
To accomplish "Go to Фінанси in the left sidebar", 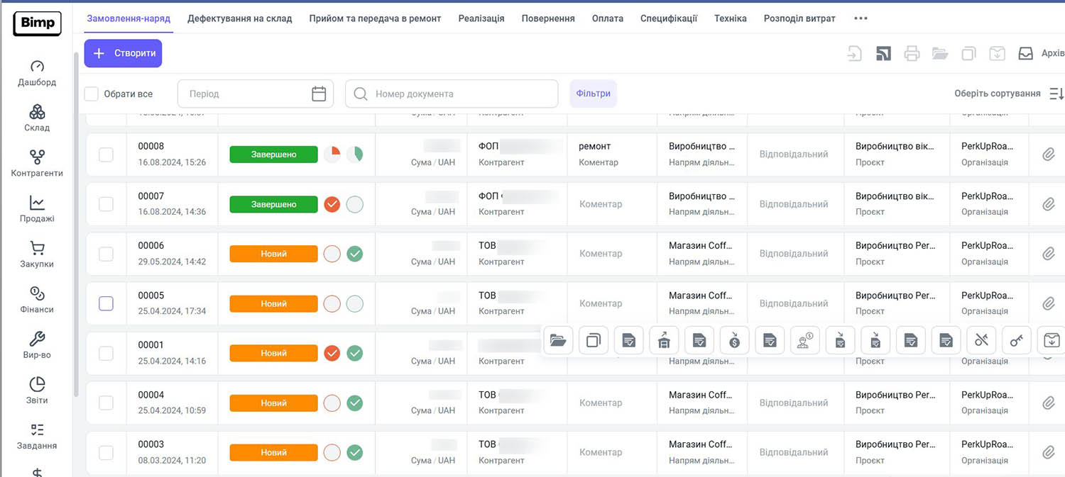I will click(x=37, y=299).
